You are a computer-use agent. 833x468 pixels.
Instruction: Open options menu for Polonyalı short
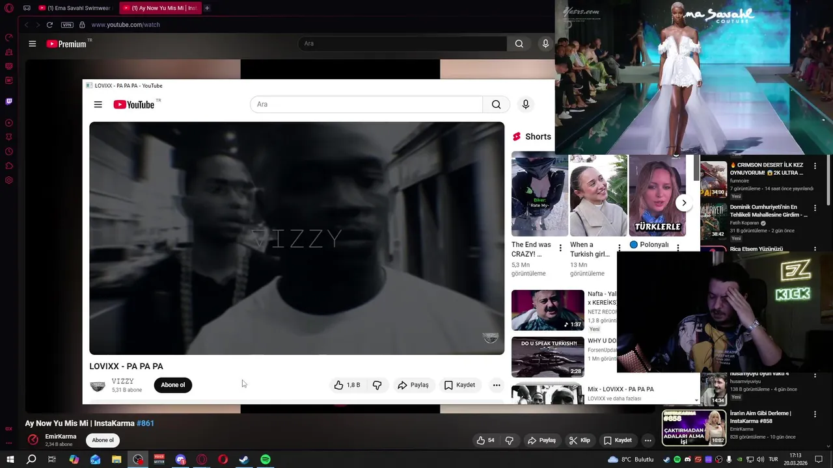[x=678, y=248]
